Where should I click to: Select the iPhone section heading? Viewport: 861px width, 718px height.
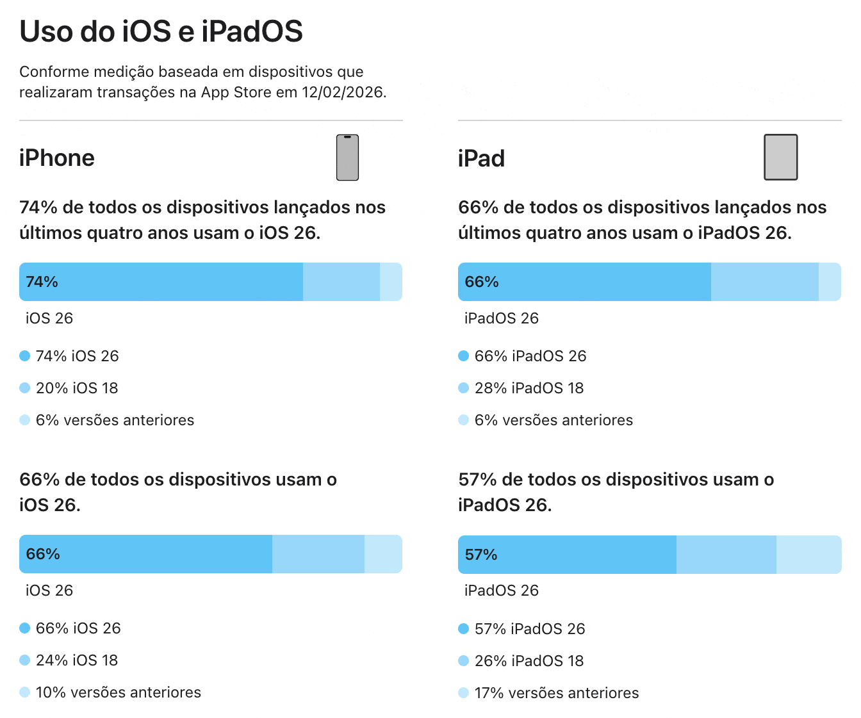click(x=57, y=158)
